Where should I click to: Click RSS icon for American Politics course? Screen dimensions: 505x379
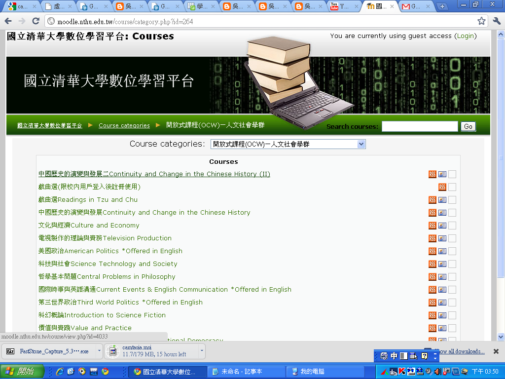[432, 251]
